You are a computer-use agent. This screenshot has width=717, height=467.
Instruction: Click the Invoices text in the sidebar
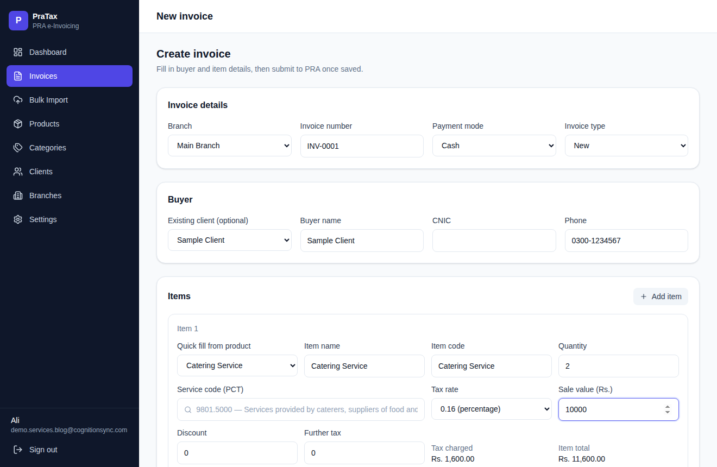(43, 76)
